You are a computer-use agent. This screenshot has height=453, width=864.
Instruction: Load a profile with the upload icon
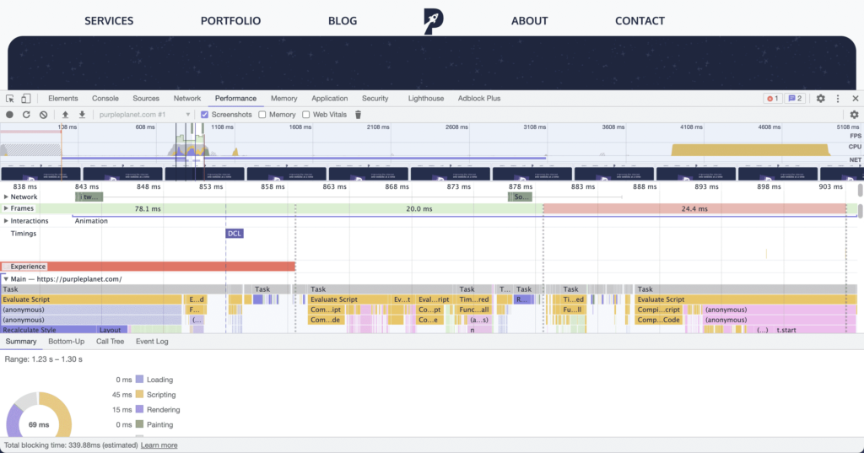click(65, 115)
